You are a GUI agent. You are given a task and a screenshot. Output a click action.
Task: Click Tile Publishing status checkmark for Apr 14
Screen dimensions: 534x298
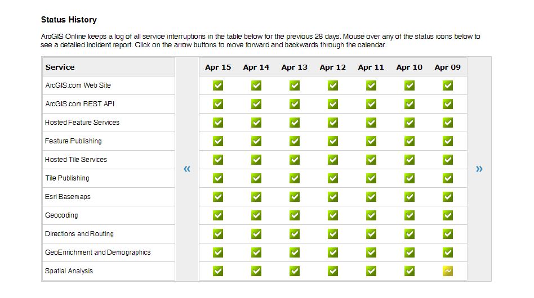click(x=256, y=178)
